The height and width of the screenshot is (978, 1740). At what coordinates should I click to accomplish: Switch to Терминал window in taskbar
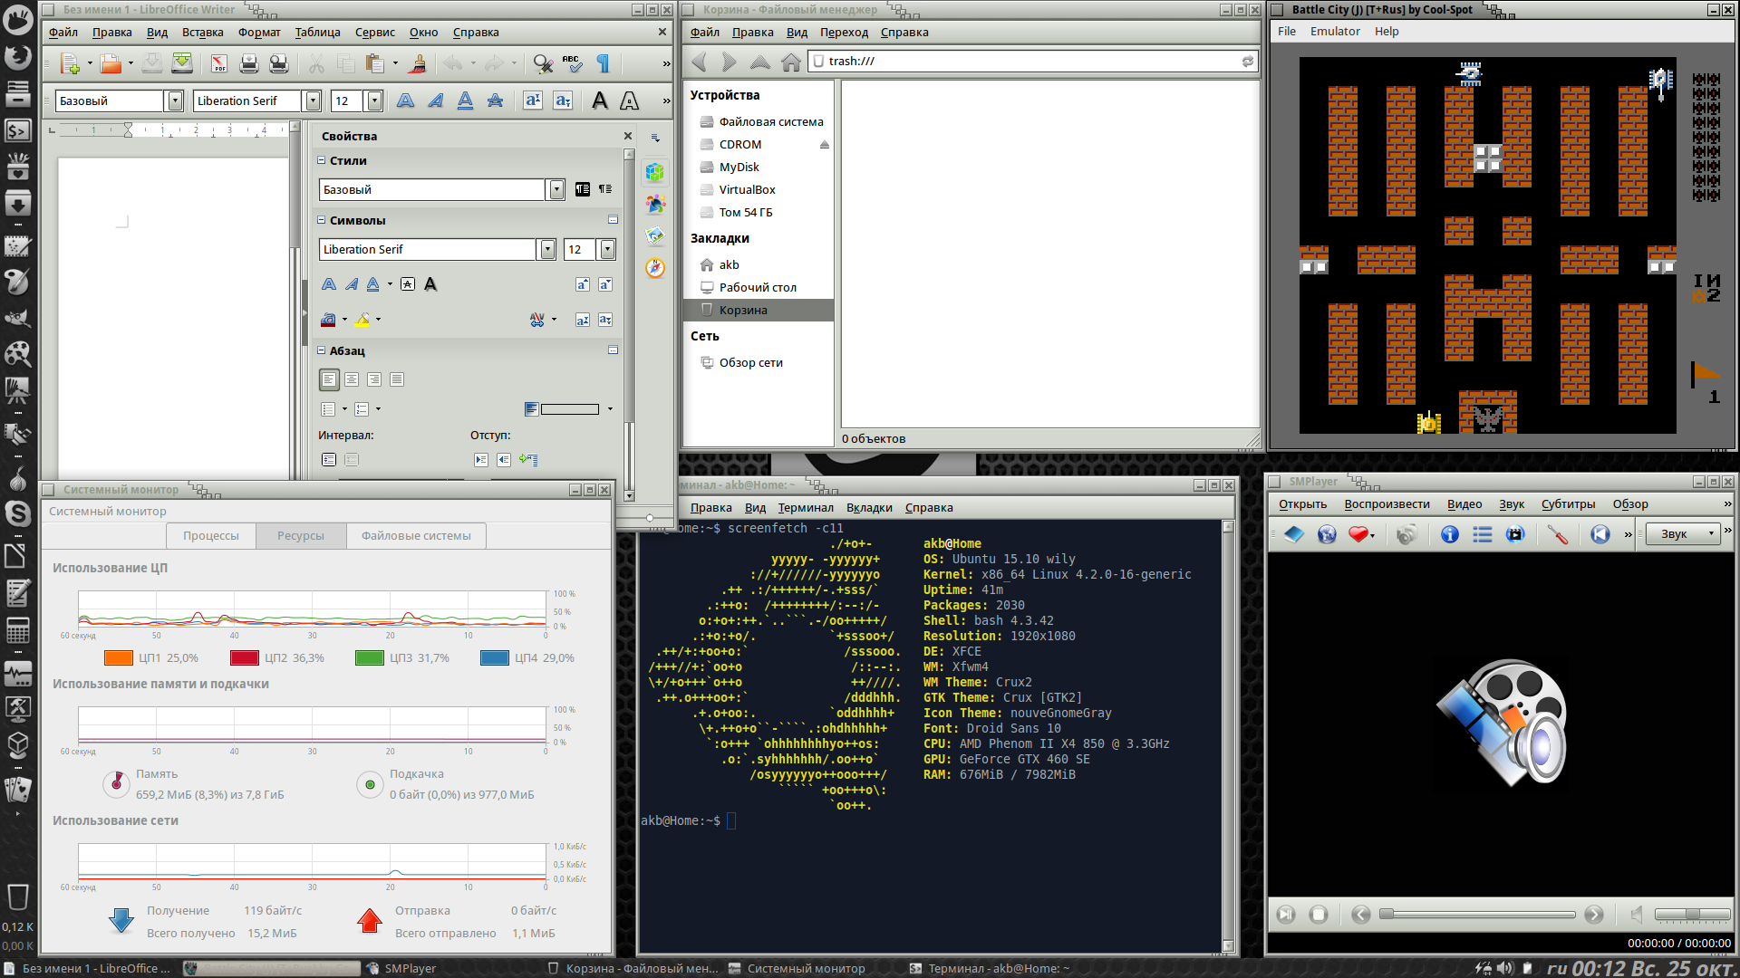990,968
